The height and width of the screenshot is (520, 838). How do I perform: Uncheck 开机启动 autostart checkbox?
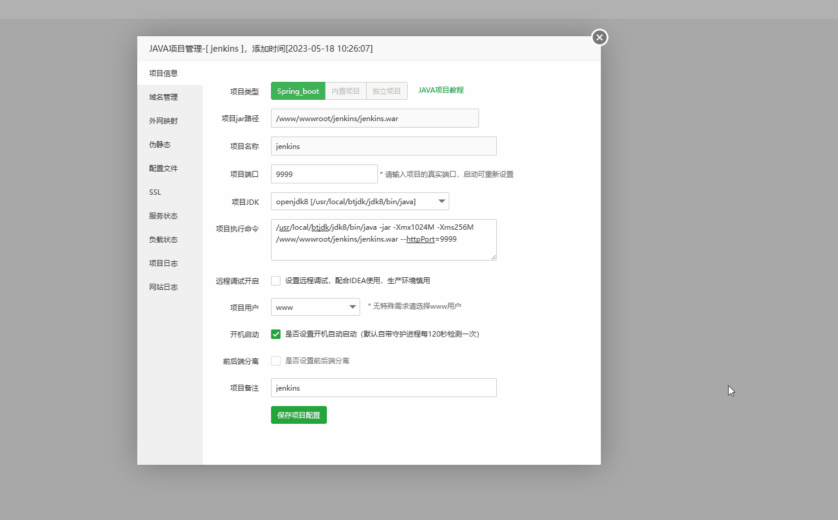(276, 334)
